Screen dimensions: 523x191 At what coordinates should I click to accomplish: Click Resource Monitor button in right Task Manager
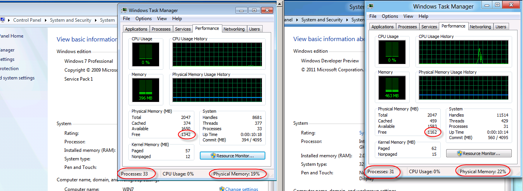point(479,153)
